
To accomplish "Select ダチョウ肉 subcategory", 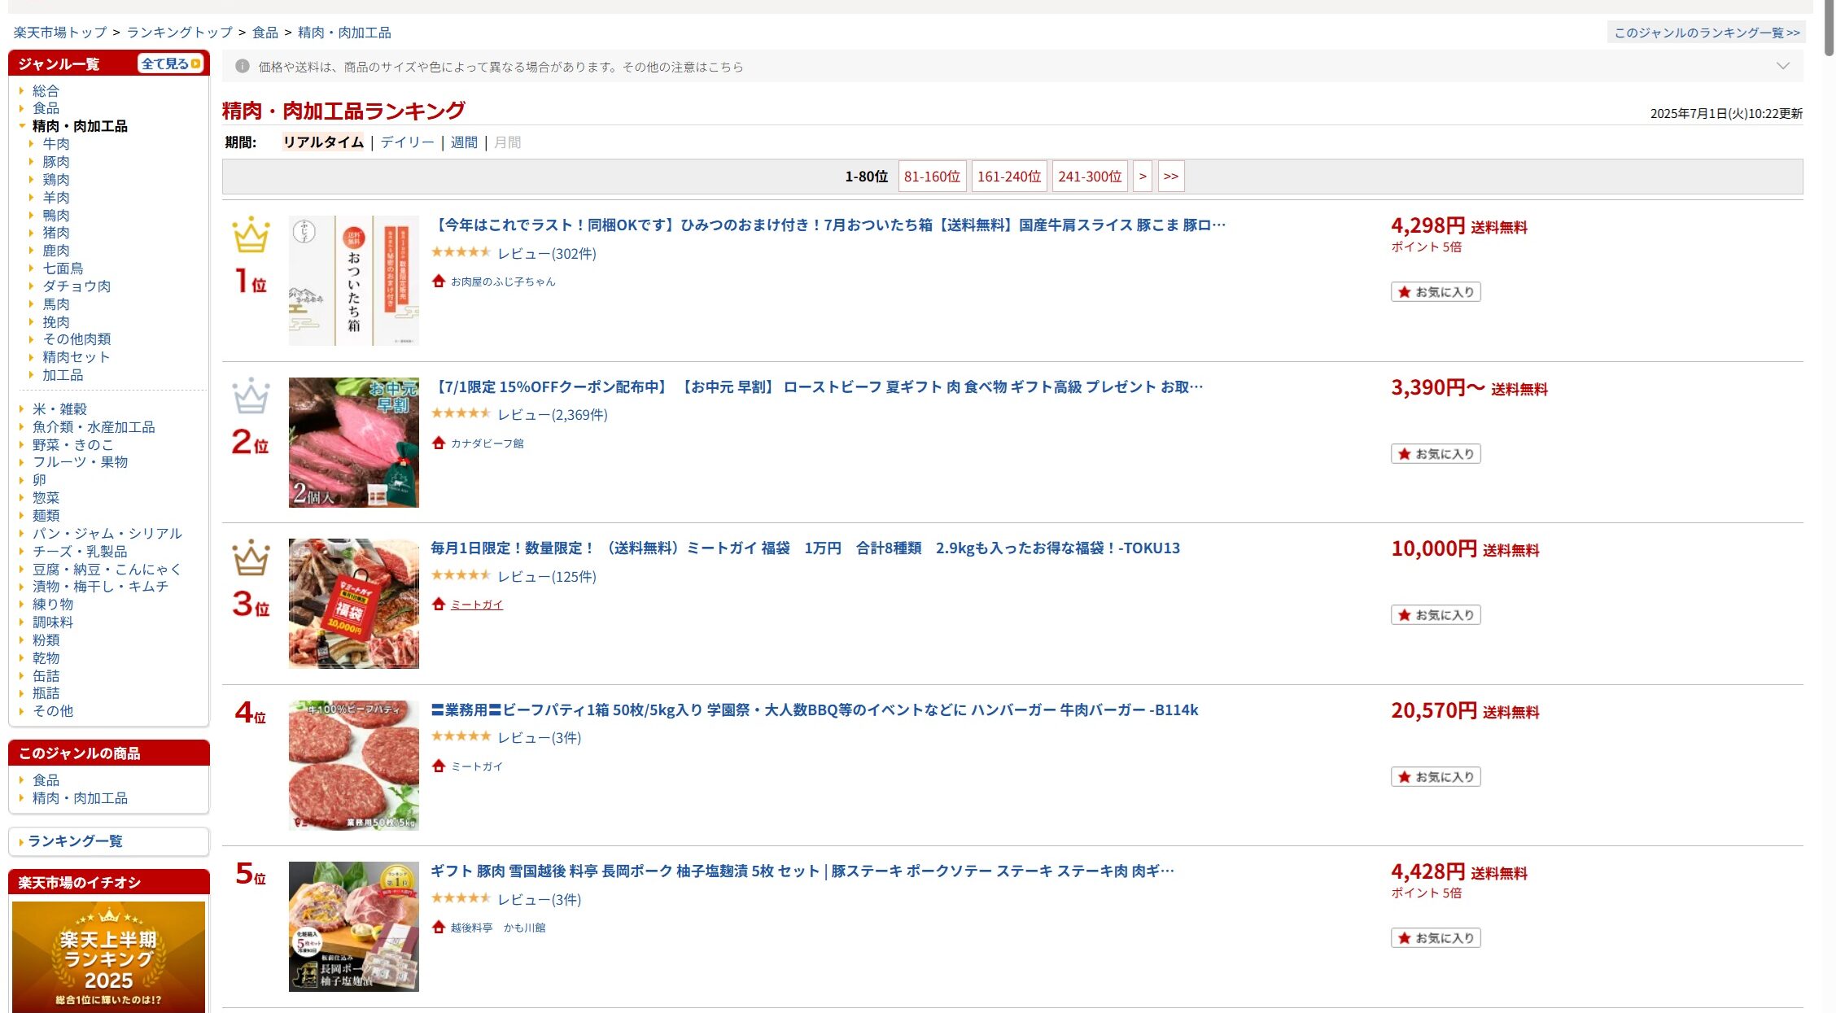I will click(76, 286).
